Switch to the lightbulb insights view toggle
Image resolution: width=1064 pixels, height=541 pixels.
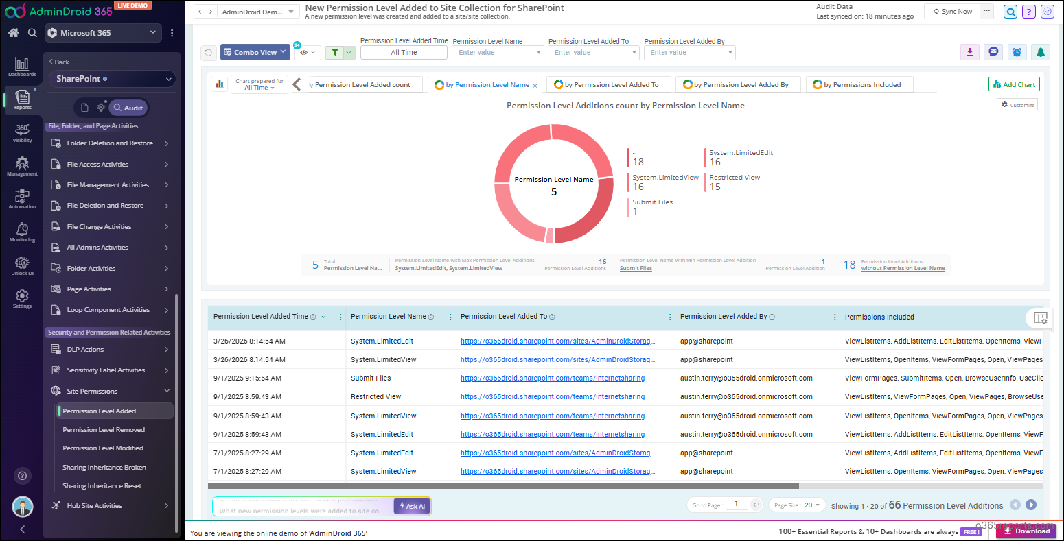click(101, 108)
